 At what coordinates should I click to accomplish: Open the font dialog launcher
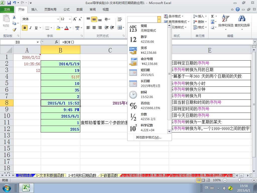pyautogui.click(x=82, y=36)
